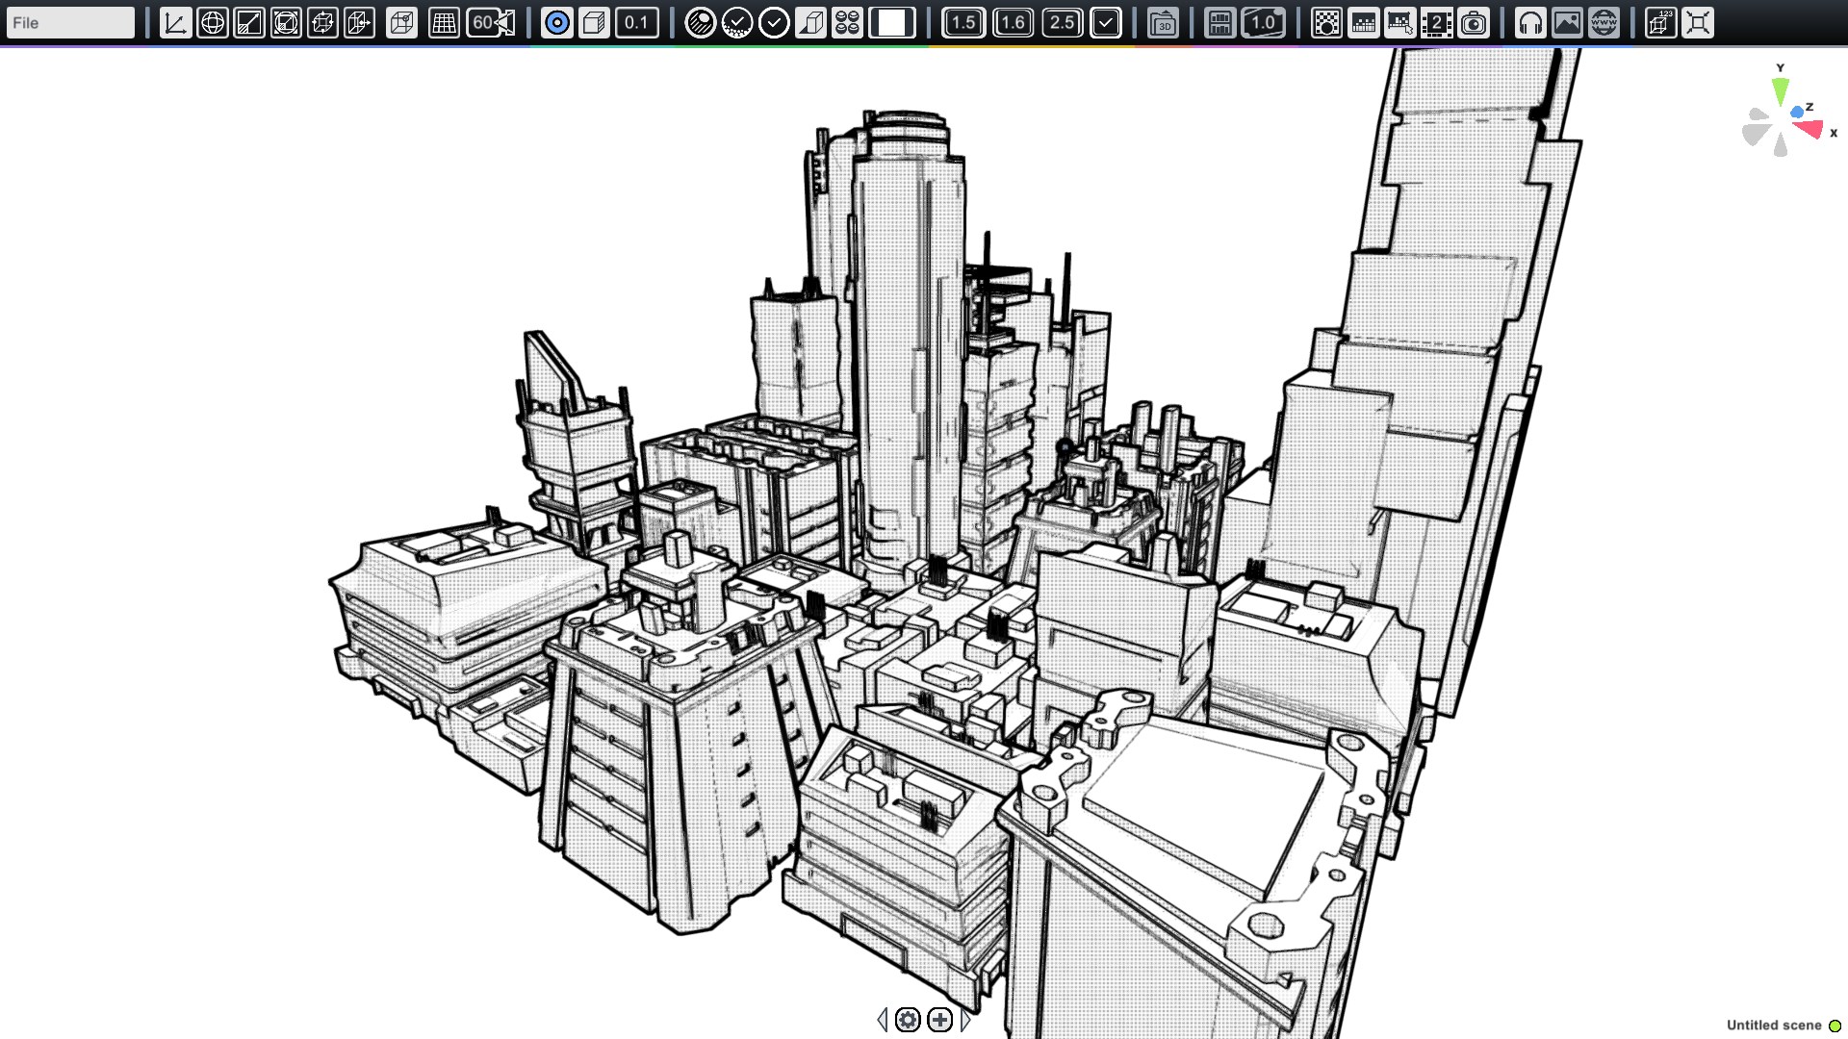Open the WWW globe icon

pyautogui.click(x=1604, y=22)
